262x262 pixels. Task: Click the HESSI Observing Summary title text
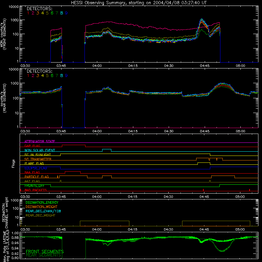(x=139, y=3)
